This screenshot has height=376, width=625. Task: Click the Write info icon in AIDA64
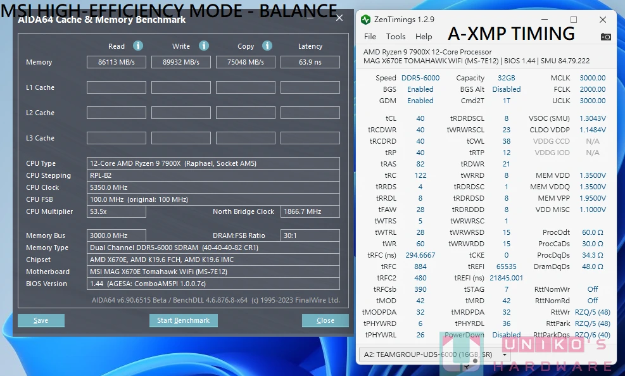(x=204, y=46)
